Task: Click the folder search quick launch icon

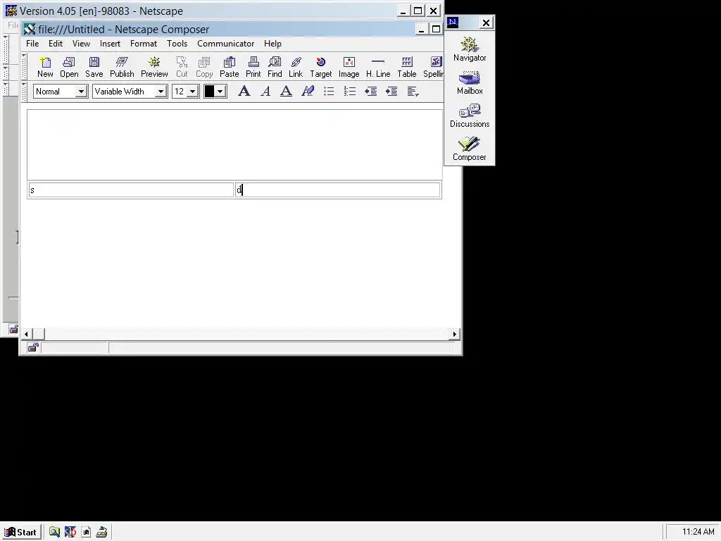Action: (54, 532)
